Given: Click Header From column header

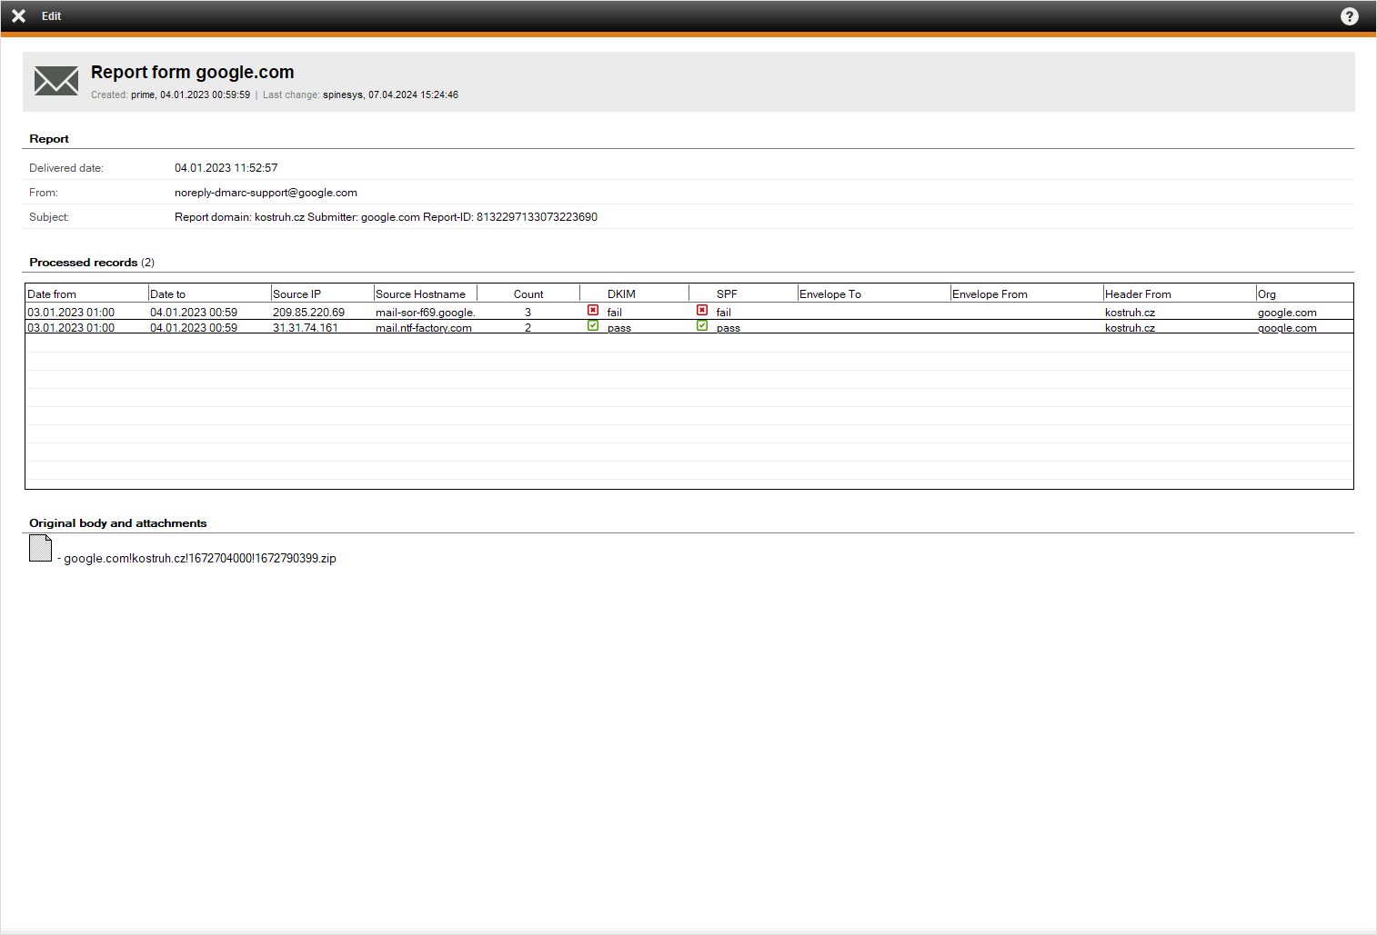Looking at the screenshot, I should coord(1179,293).
